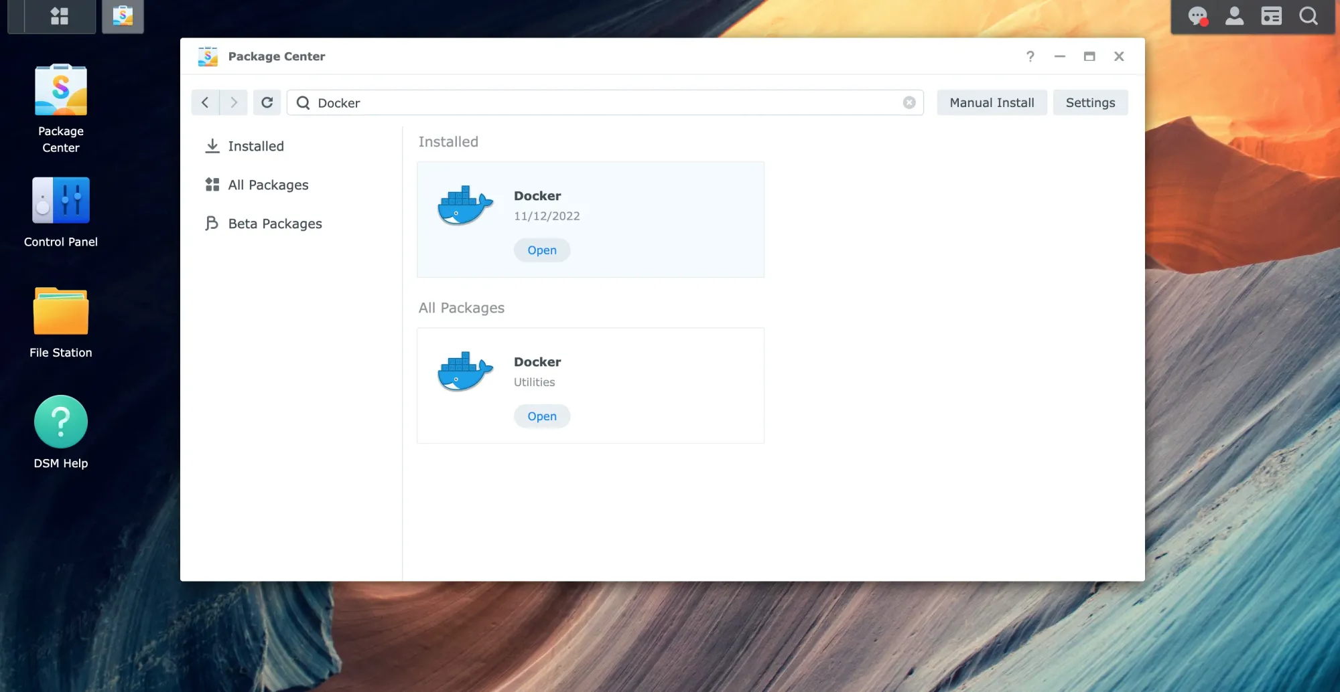Screen dimensions: 1340x692
Task: Open Package Center help question mark
Action: (x=1030, y=56)
